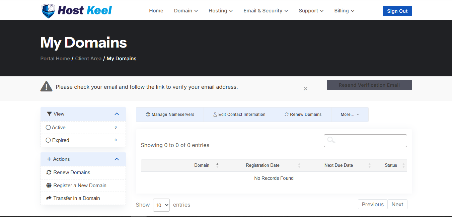This screenshot has width=452, height=217.
Task: Click the refresh icon in toolbar Renew Domains
Action: 287,115
